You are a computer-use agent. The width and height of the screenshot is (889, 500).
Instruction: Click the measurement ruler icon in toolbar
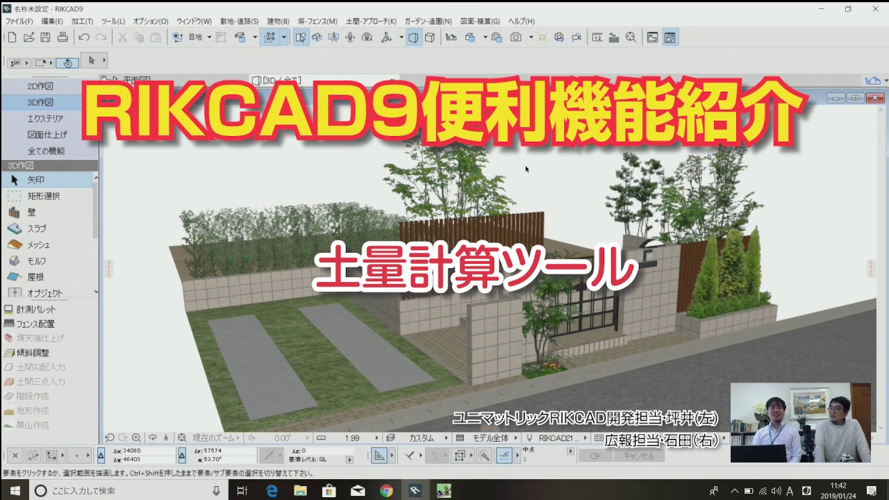pyautogui.click(x=597, y=37)
